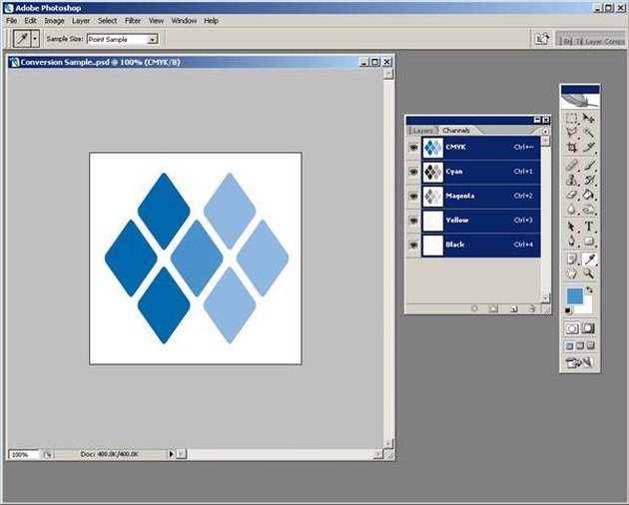Select the Magic Wand tool
This screenshot has width=629, height=505.
pyautogui.click(x=588, y=133)
